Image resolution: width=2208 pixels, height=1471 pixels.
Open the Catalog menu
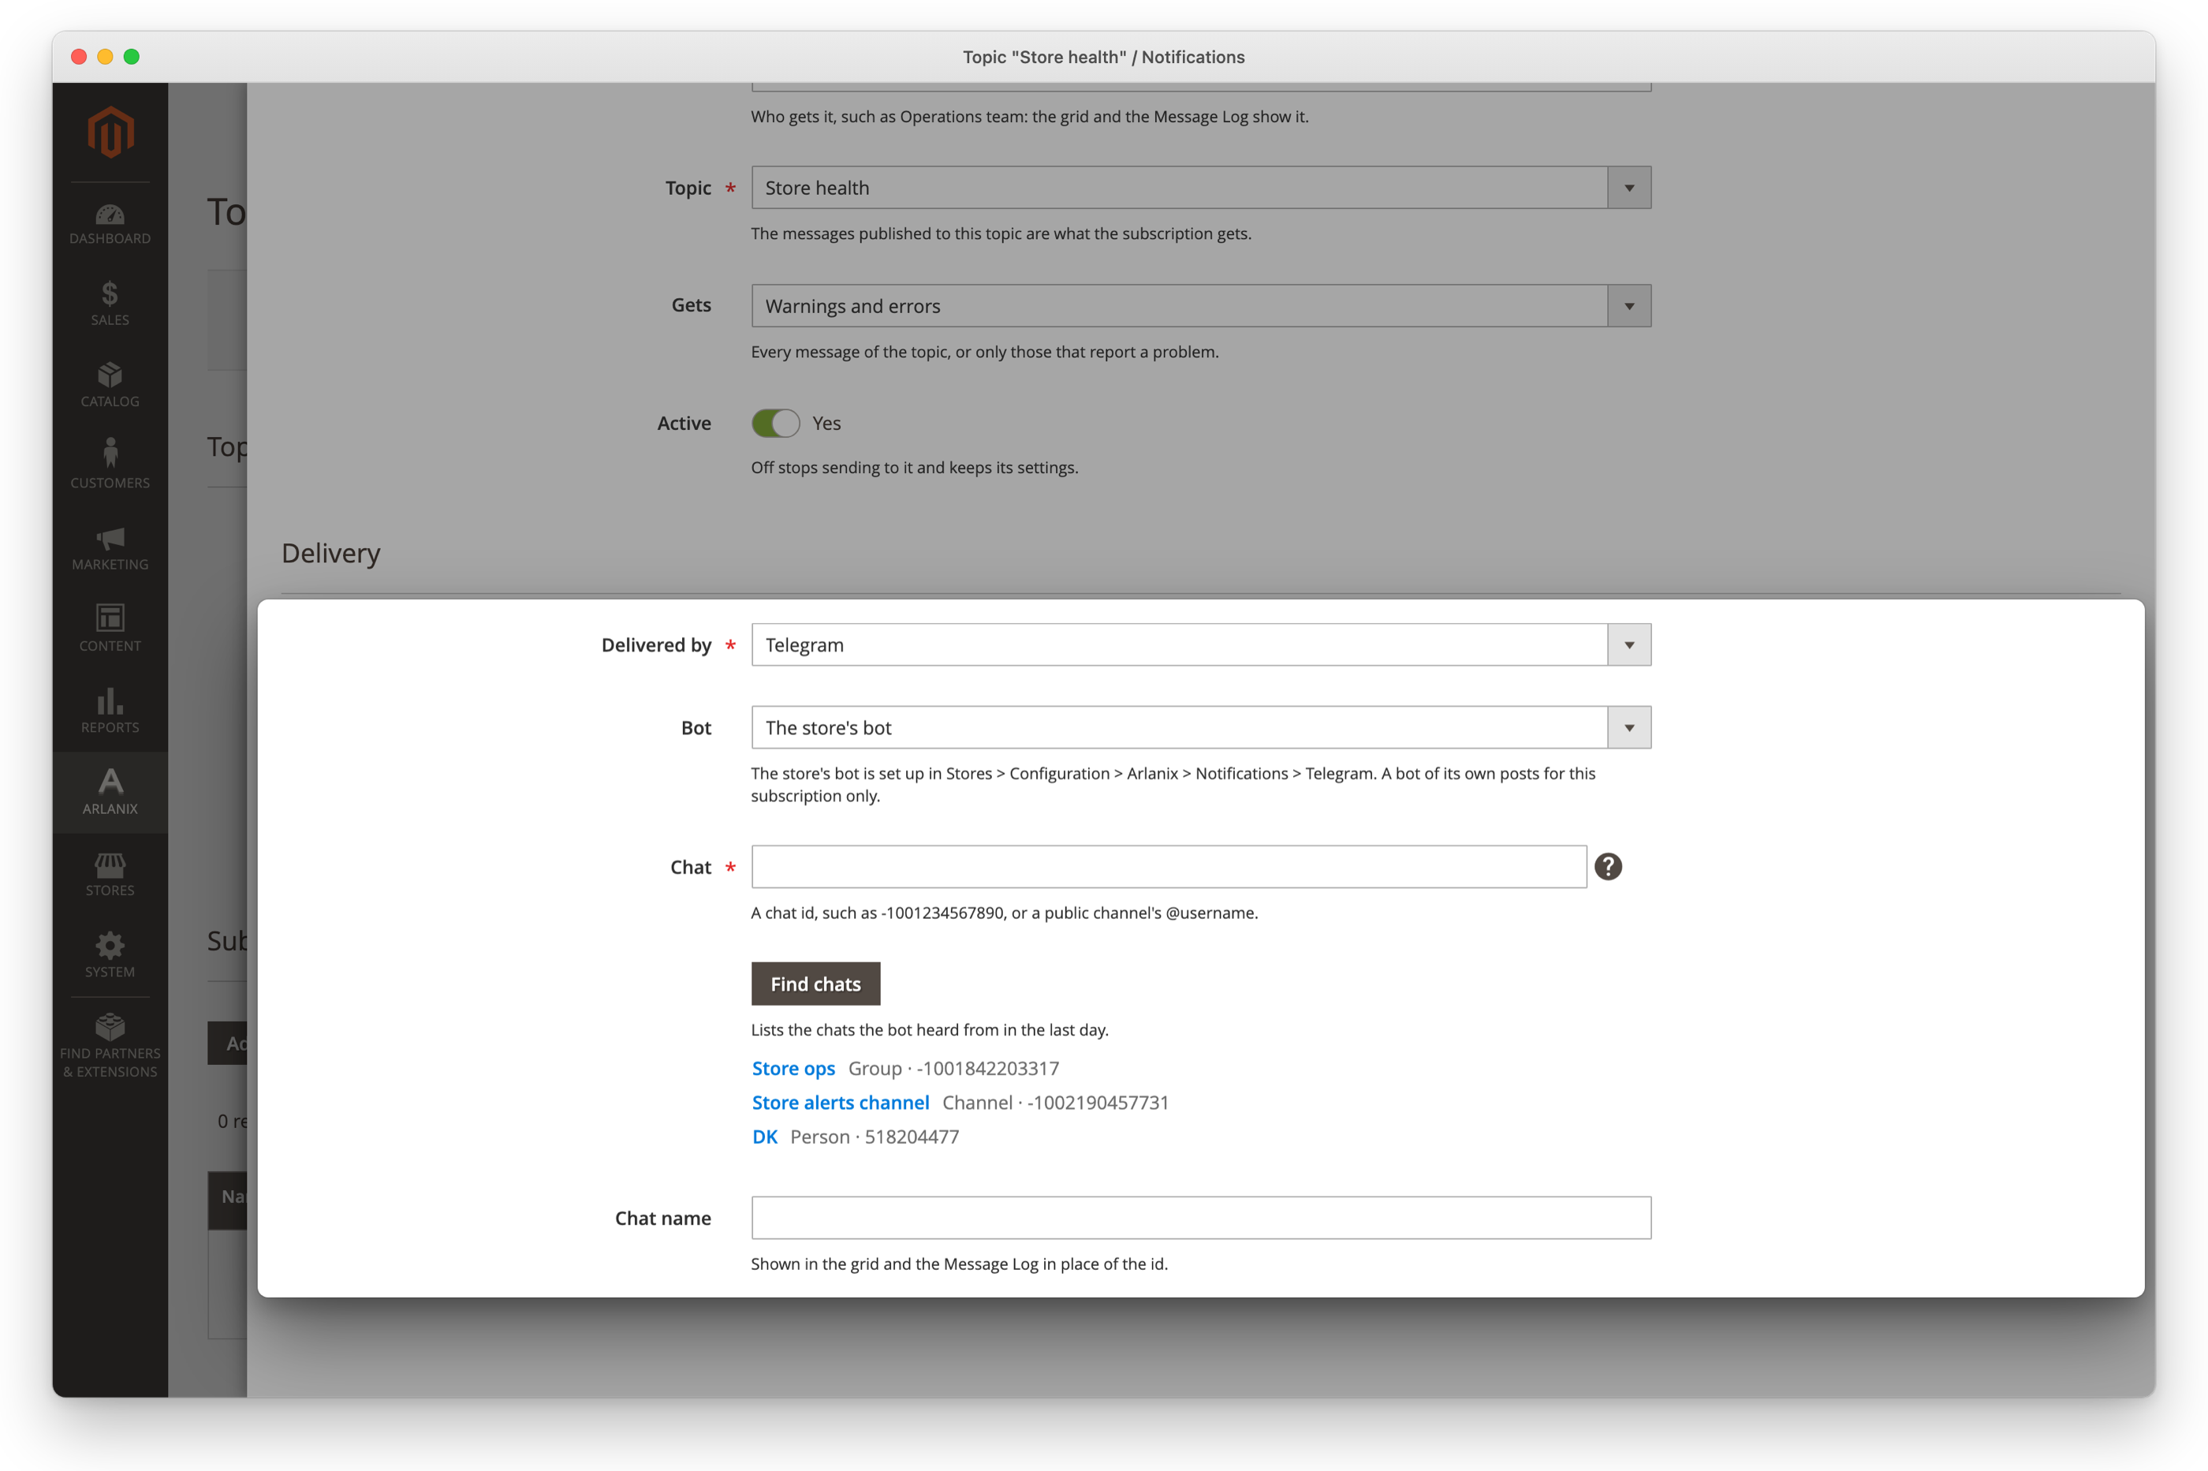(x=110, y=386)
